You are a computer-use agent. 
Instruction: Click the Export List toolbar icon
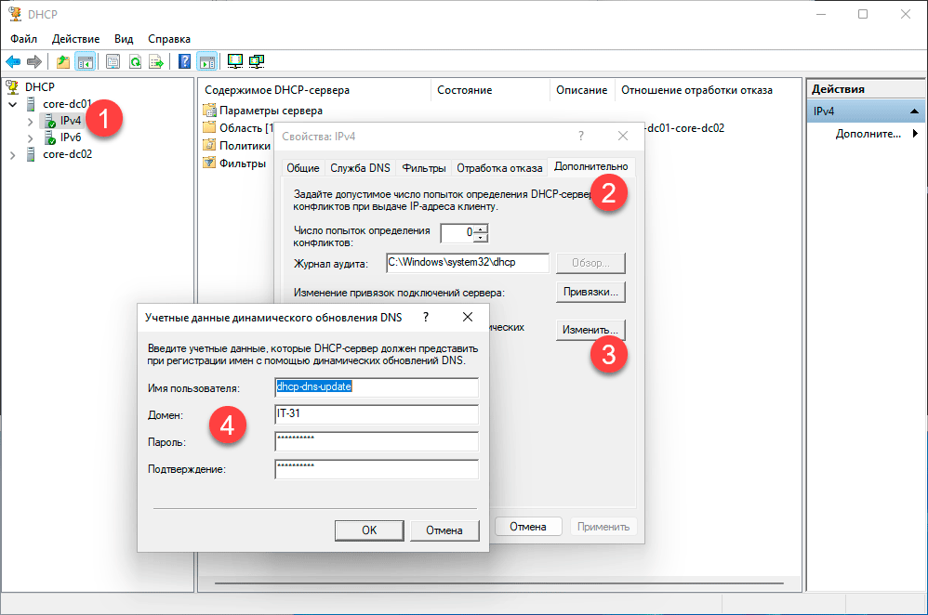157,62
